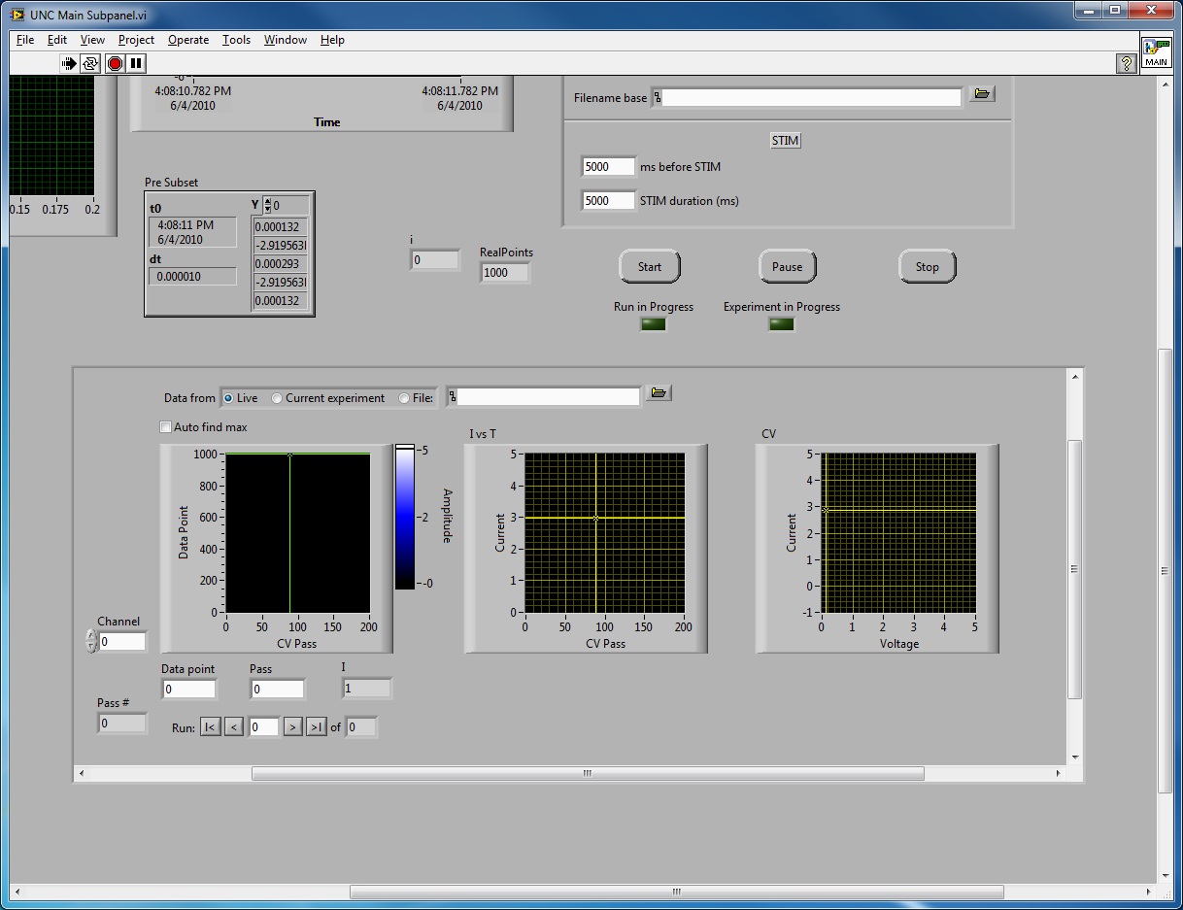Go to previous run button

click(x=234, y=726)
